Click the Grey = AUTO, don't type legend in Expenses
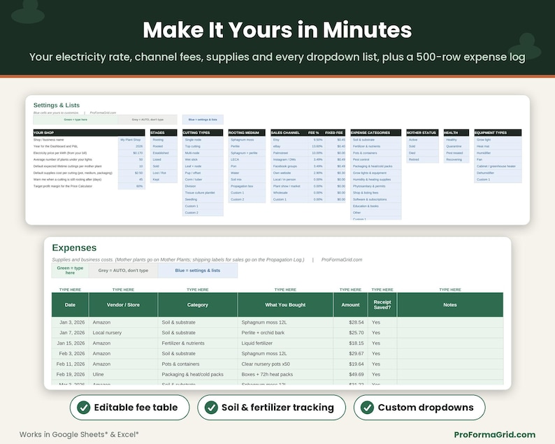This screenshot has height=444, width=555. pos(123,271)
